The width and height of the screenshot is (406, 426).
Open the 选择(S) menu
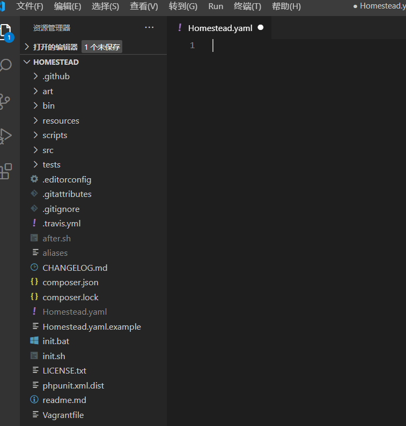[x=105, y=6]
